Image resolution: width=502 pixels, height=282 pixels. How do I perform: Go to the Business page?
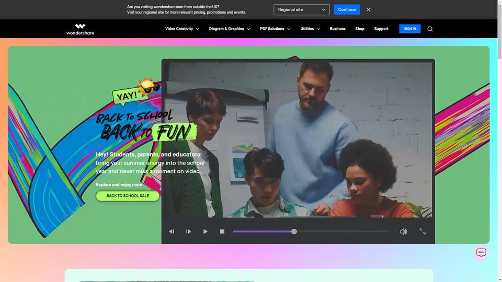(337, 29)
